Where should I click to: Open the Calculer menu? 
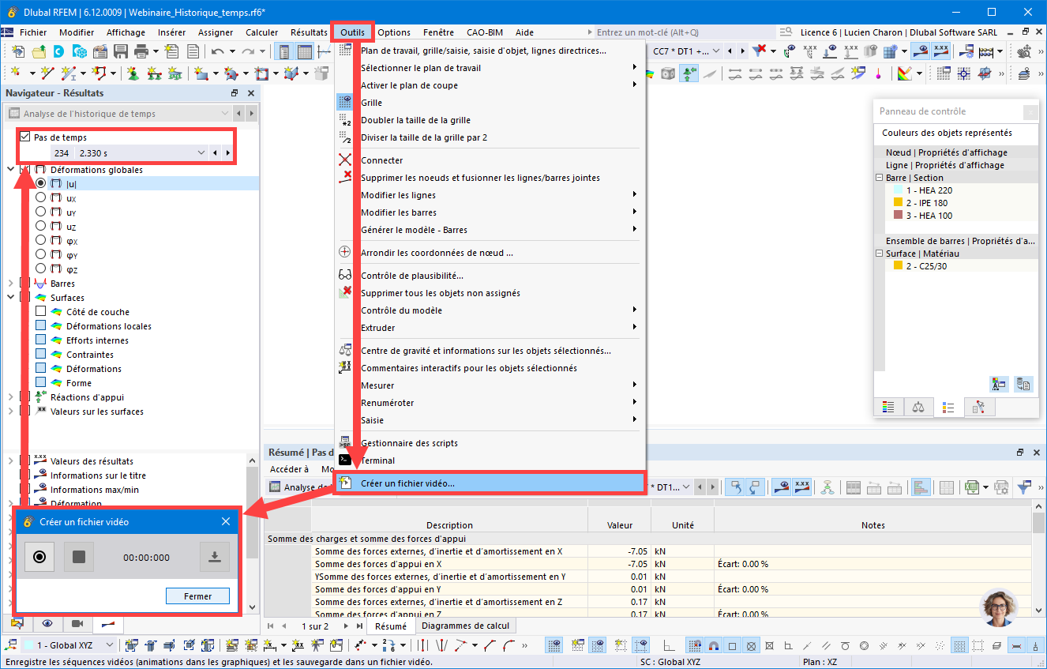262,32
